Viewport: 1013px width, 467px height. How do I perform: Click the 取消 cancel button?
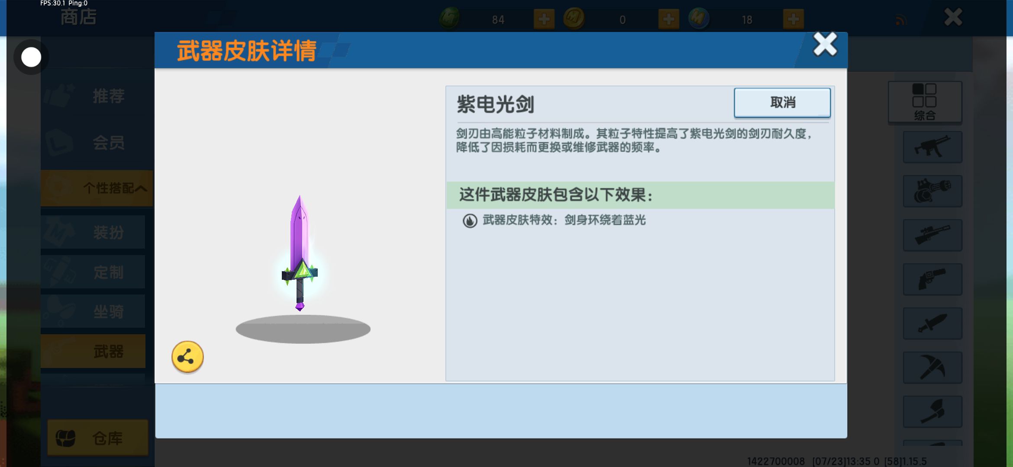(782, 102)
